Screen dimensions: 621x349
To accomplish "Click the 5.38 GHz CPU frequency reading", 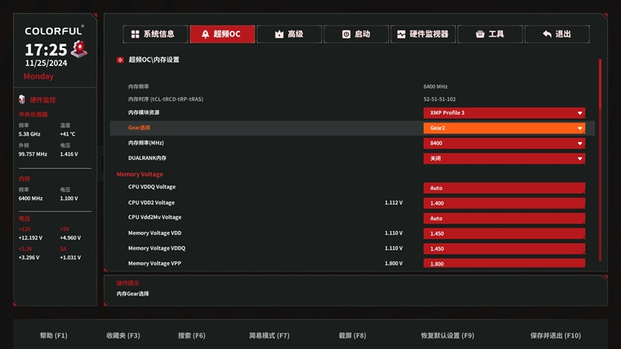I will coord(29,134).
